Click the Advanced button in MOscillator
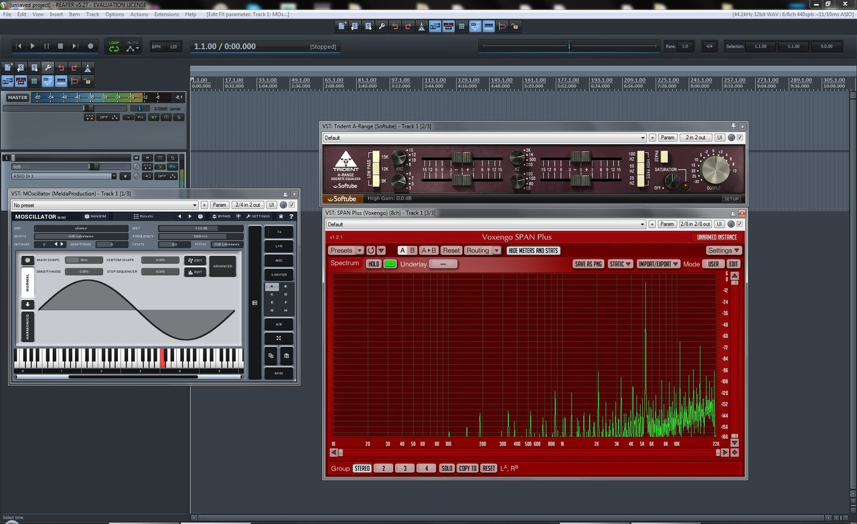Viewport: 857px width, 524px height. (223, 266)
